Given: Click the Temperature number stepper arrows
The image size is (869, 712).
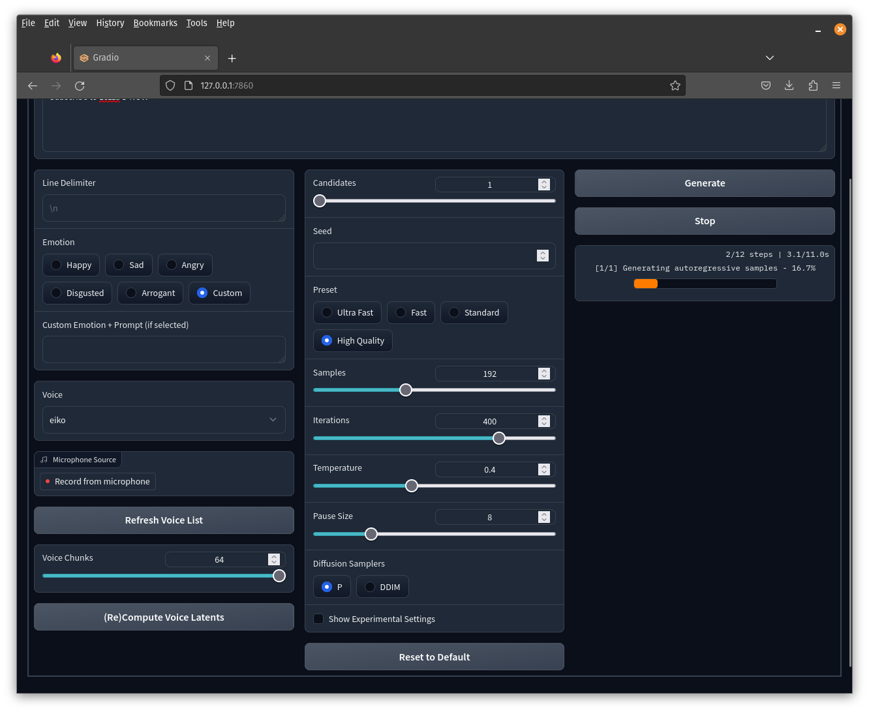Looking at the screenshot, I should (544, 469).
